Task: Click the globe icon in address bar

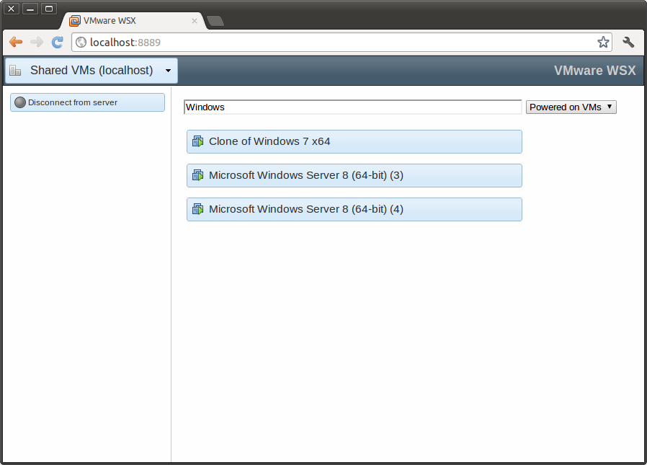Action: (81, 42)
